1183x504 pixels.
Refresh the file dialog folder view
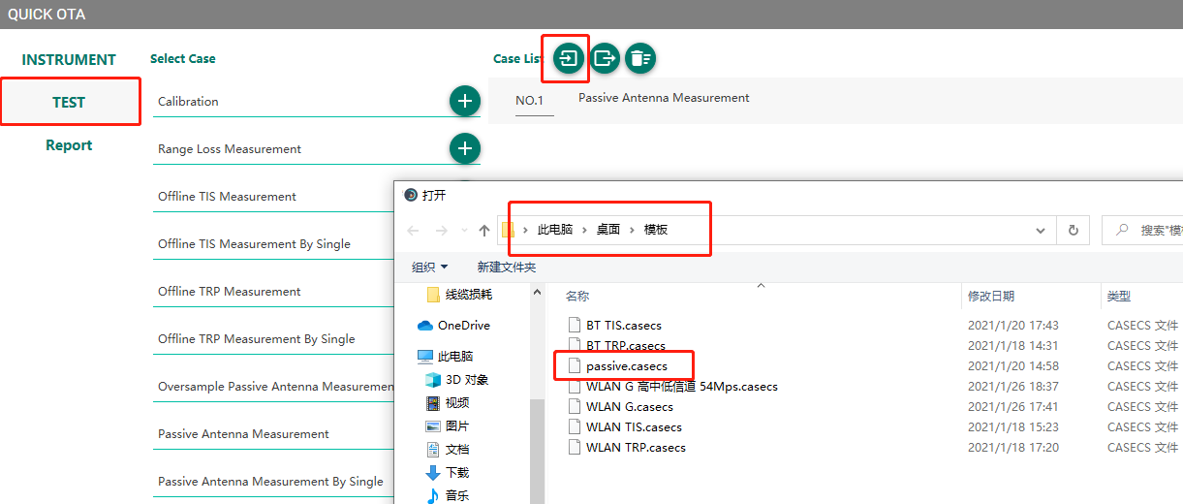(1073, 231)
